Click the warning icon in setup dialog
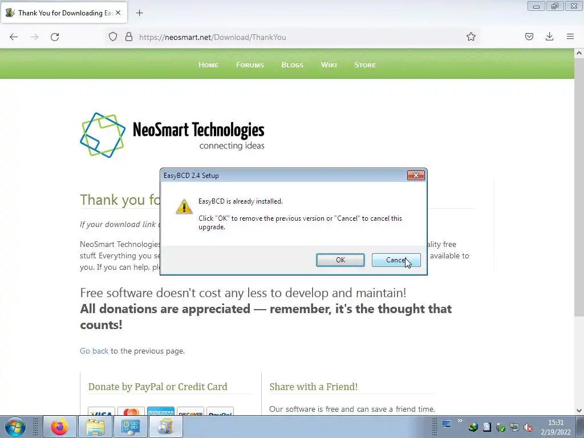This screenshot has width=584, height=438. click(184, 206)
